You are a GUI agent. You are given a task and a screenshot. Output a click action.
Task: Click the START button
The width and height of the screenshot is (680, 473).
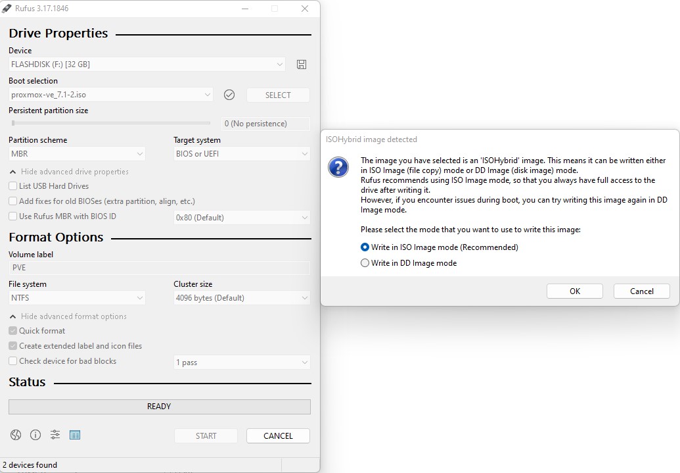point(206,436)
